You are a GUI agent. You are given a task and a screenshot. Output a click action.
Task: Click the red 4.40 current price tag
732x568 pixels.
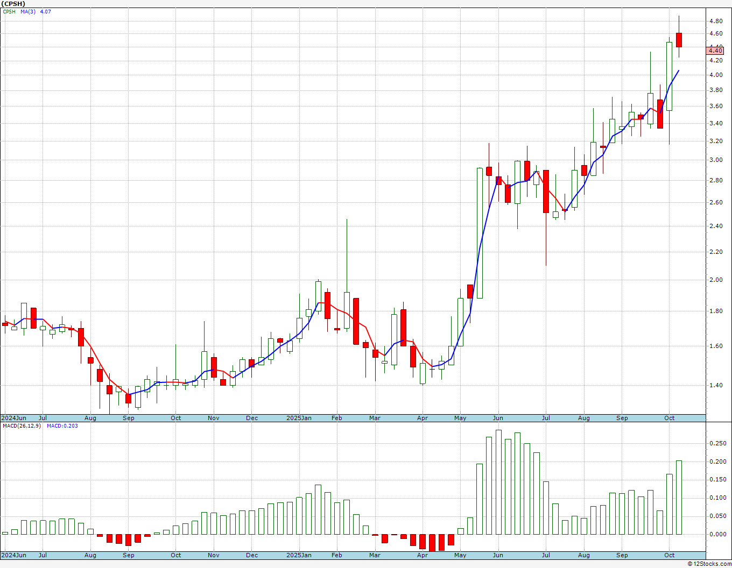715,51
